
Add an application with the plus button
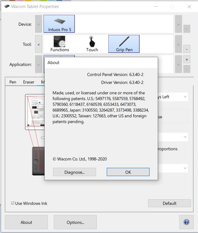(x=187, y=59)
